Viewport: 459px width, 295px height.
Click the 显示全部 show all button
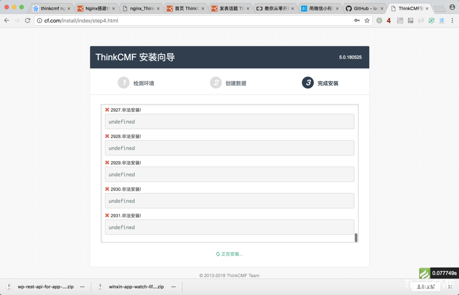tap(426, 287)
